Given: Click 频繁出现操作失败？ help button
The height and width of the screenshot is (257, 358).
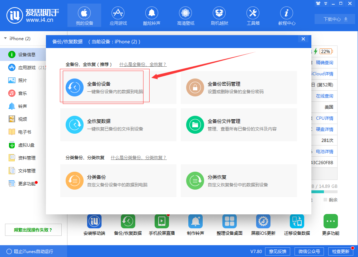Looking at the screenshot, I should [x=33, y=230].
